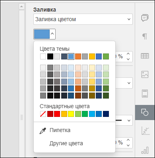The height and width of the screenshot is (158, 155).
Task: Select dark green in standard colors
Action: pyautogui.click(x=85, y=114)
